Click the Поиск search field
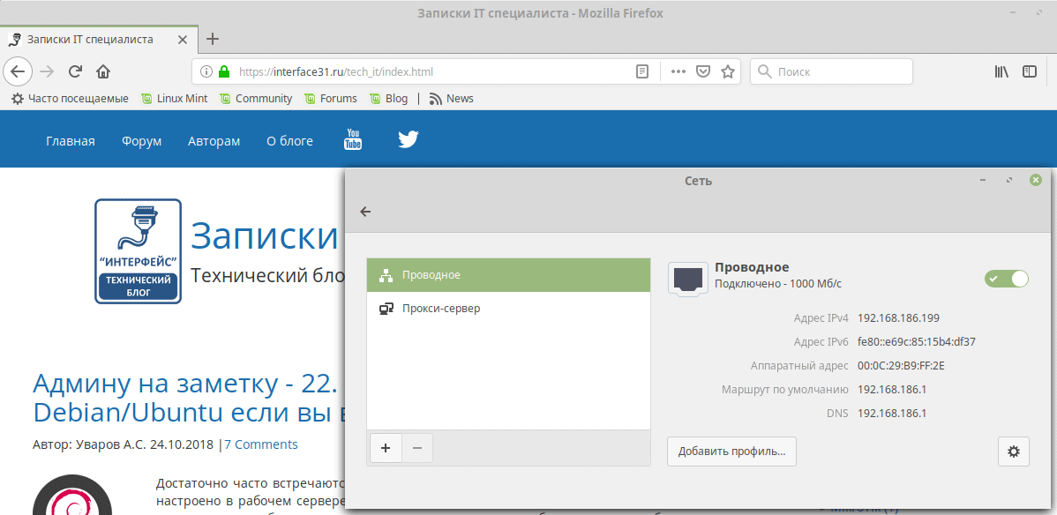 831,71
